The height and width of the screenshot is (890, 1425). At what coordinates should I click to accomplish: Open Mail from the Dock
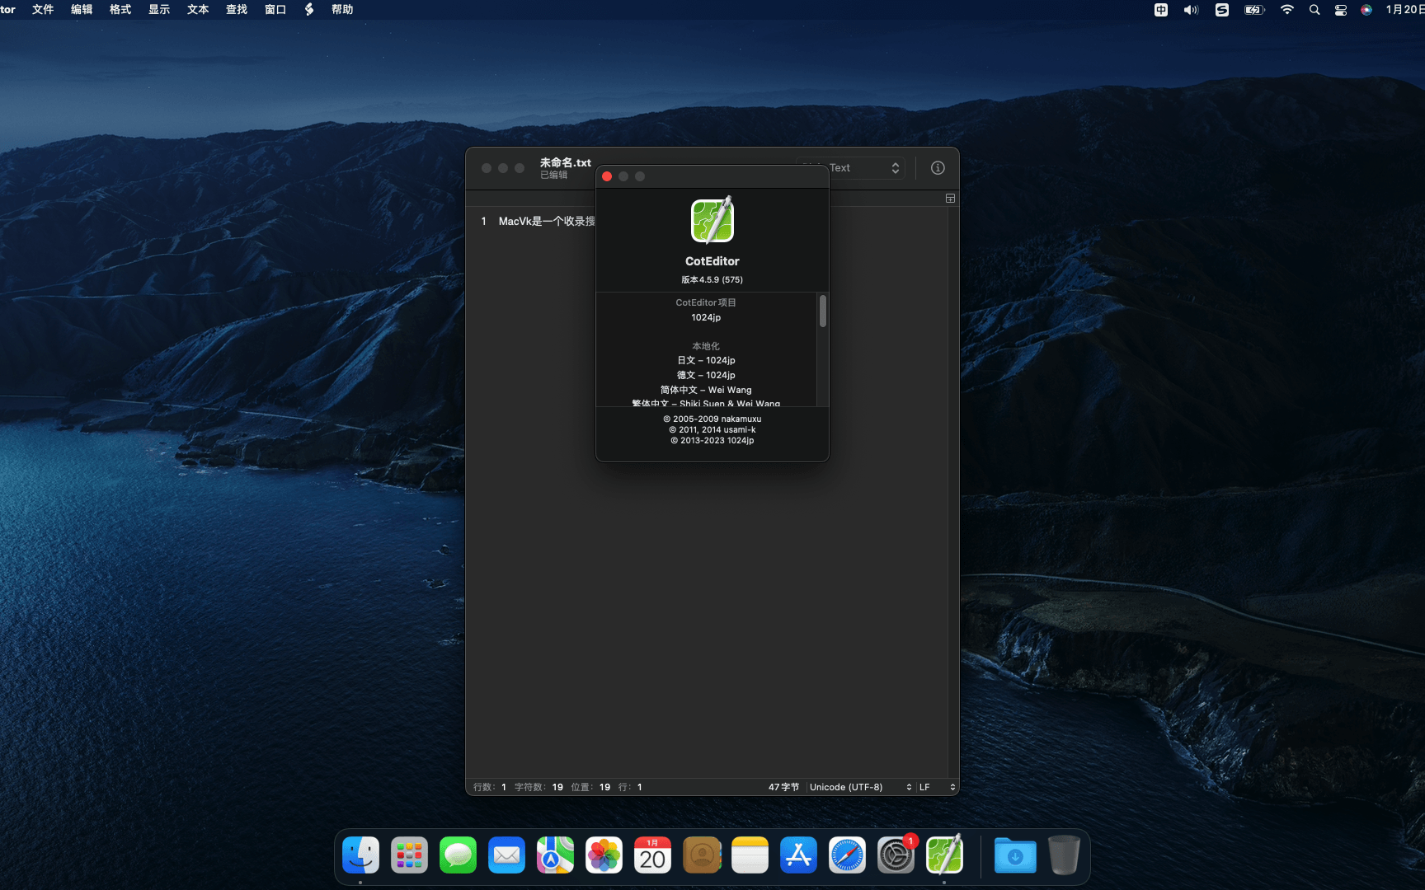506,855
